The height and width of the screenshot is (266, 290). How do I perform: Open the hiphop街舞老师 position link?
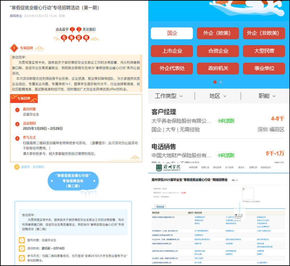tap(263, 226)
